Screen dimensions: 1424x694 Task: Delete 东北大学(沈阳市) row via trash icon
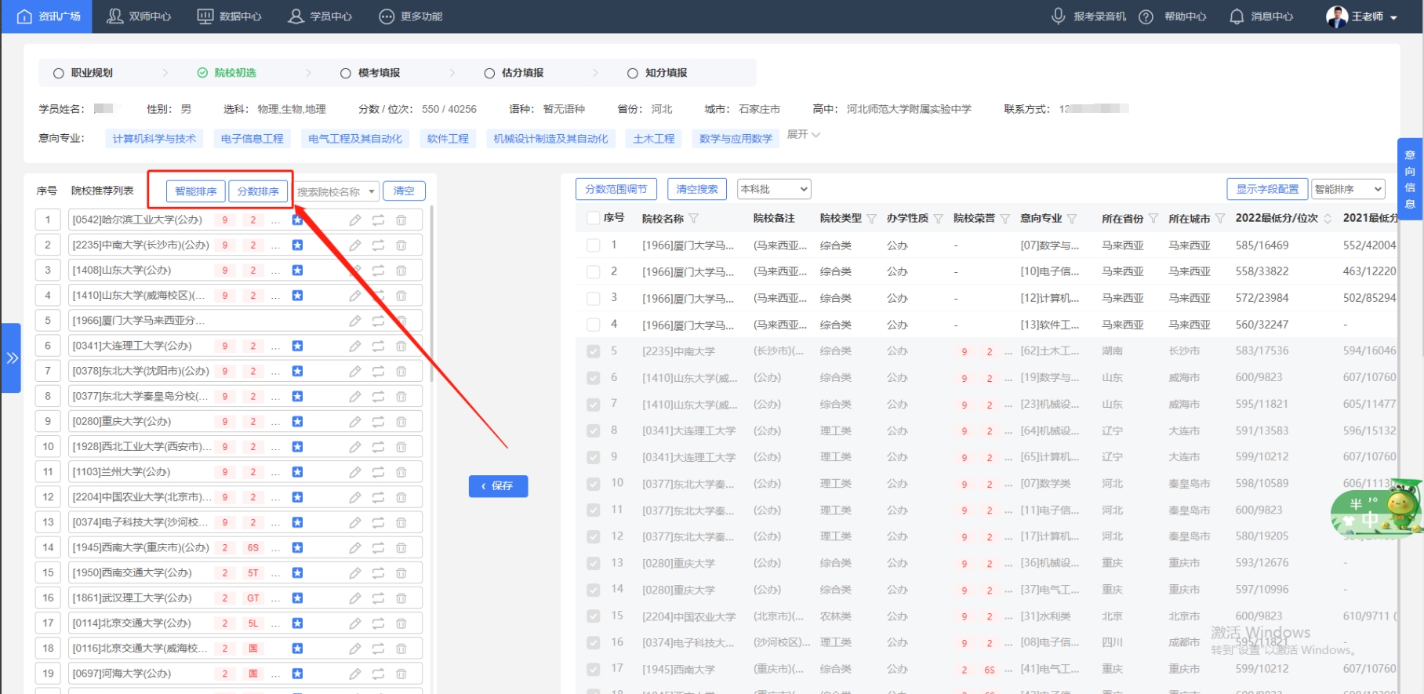tap(401, 371)
